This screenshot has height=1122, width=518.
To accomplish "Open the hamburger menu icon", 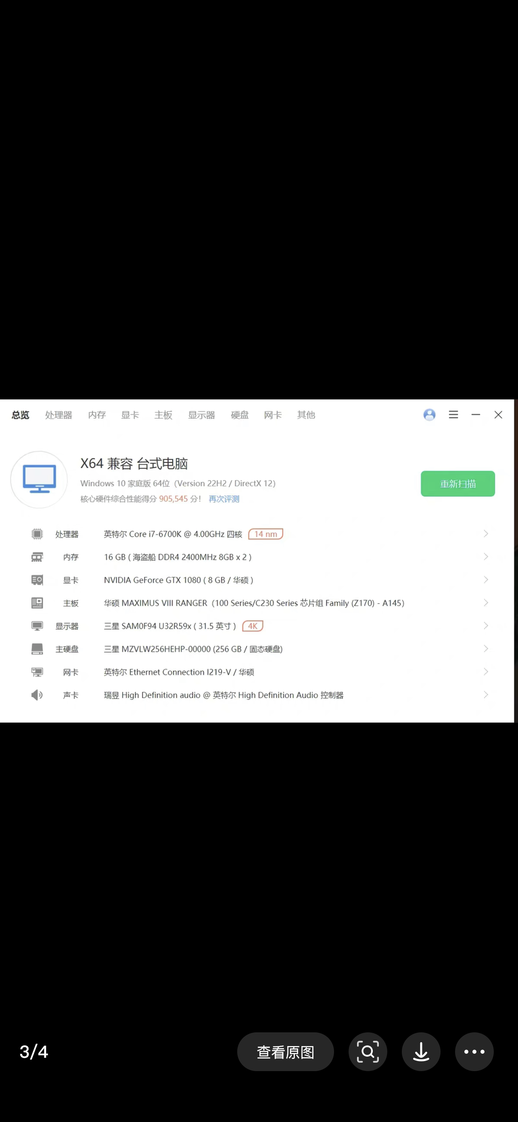I will coord(453,415).
